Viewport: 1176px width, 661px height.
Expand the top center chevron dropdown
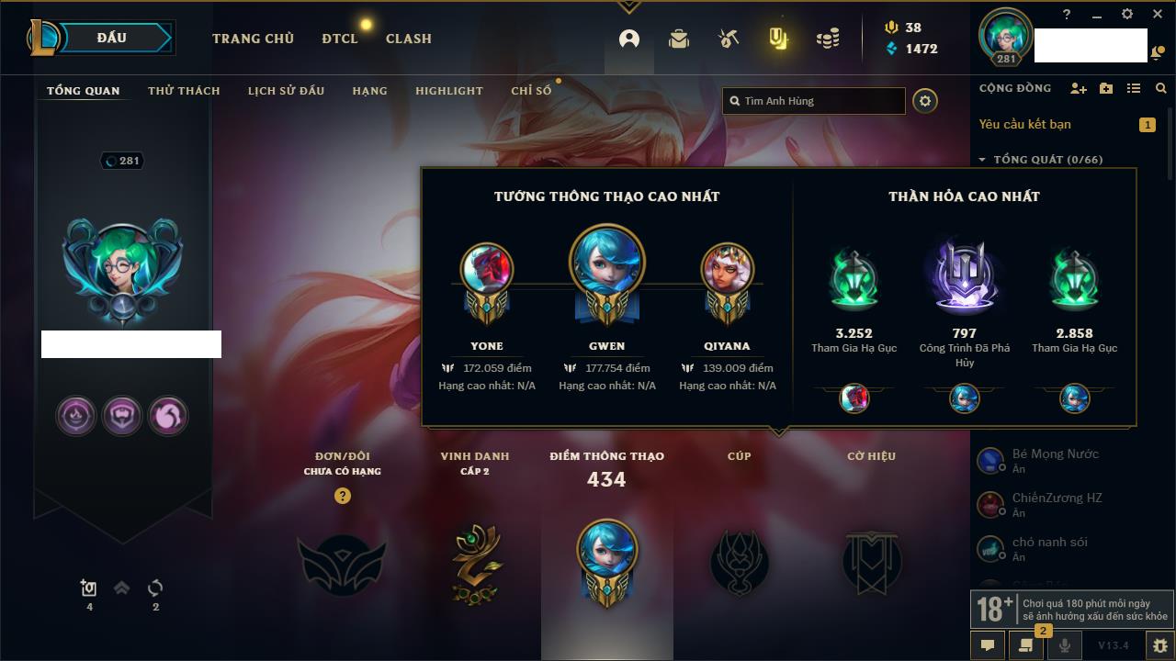point(629,6)
